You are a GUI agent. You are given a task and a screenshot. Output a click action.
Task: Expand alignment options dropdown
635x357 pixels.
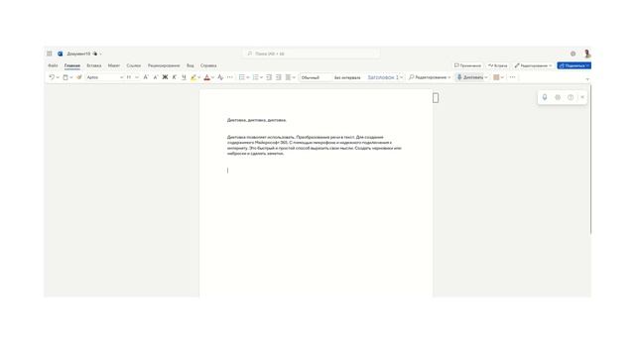294,77
